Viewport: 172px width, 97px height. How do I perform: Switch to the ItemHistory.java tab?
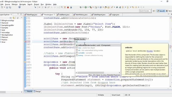pos(81,15)
